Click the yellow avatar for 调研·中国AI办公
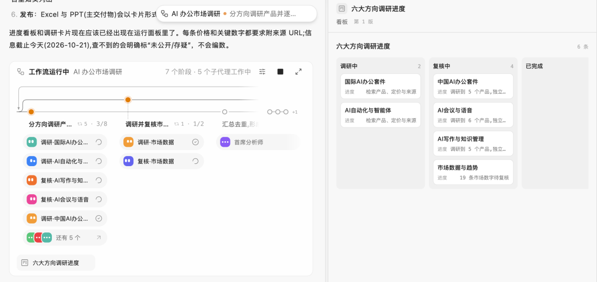 tap(32, 218)
